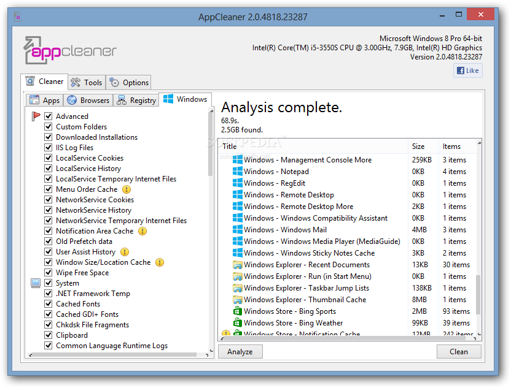Click the Windows icon for Remote Desktop row
The height and width of the screenshot is (388, 511).
238,195
